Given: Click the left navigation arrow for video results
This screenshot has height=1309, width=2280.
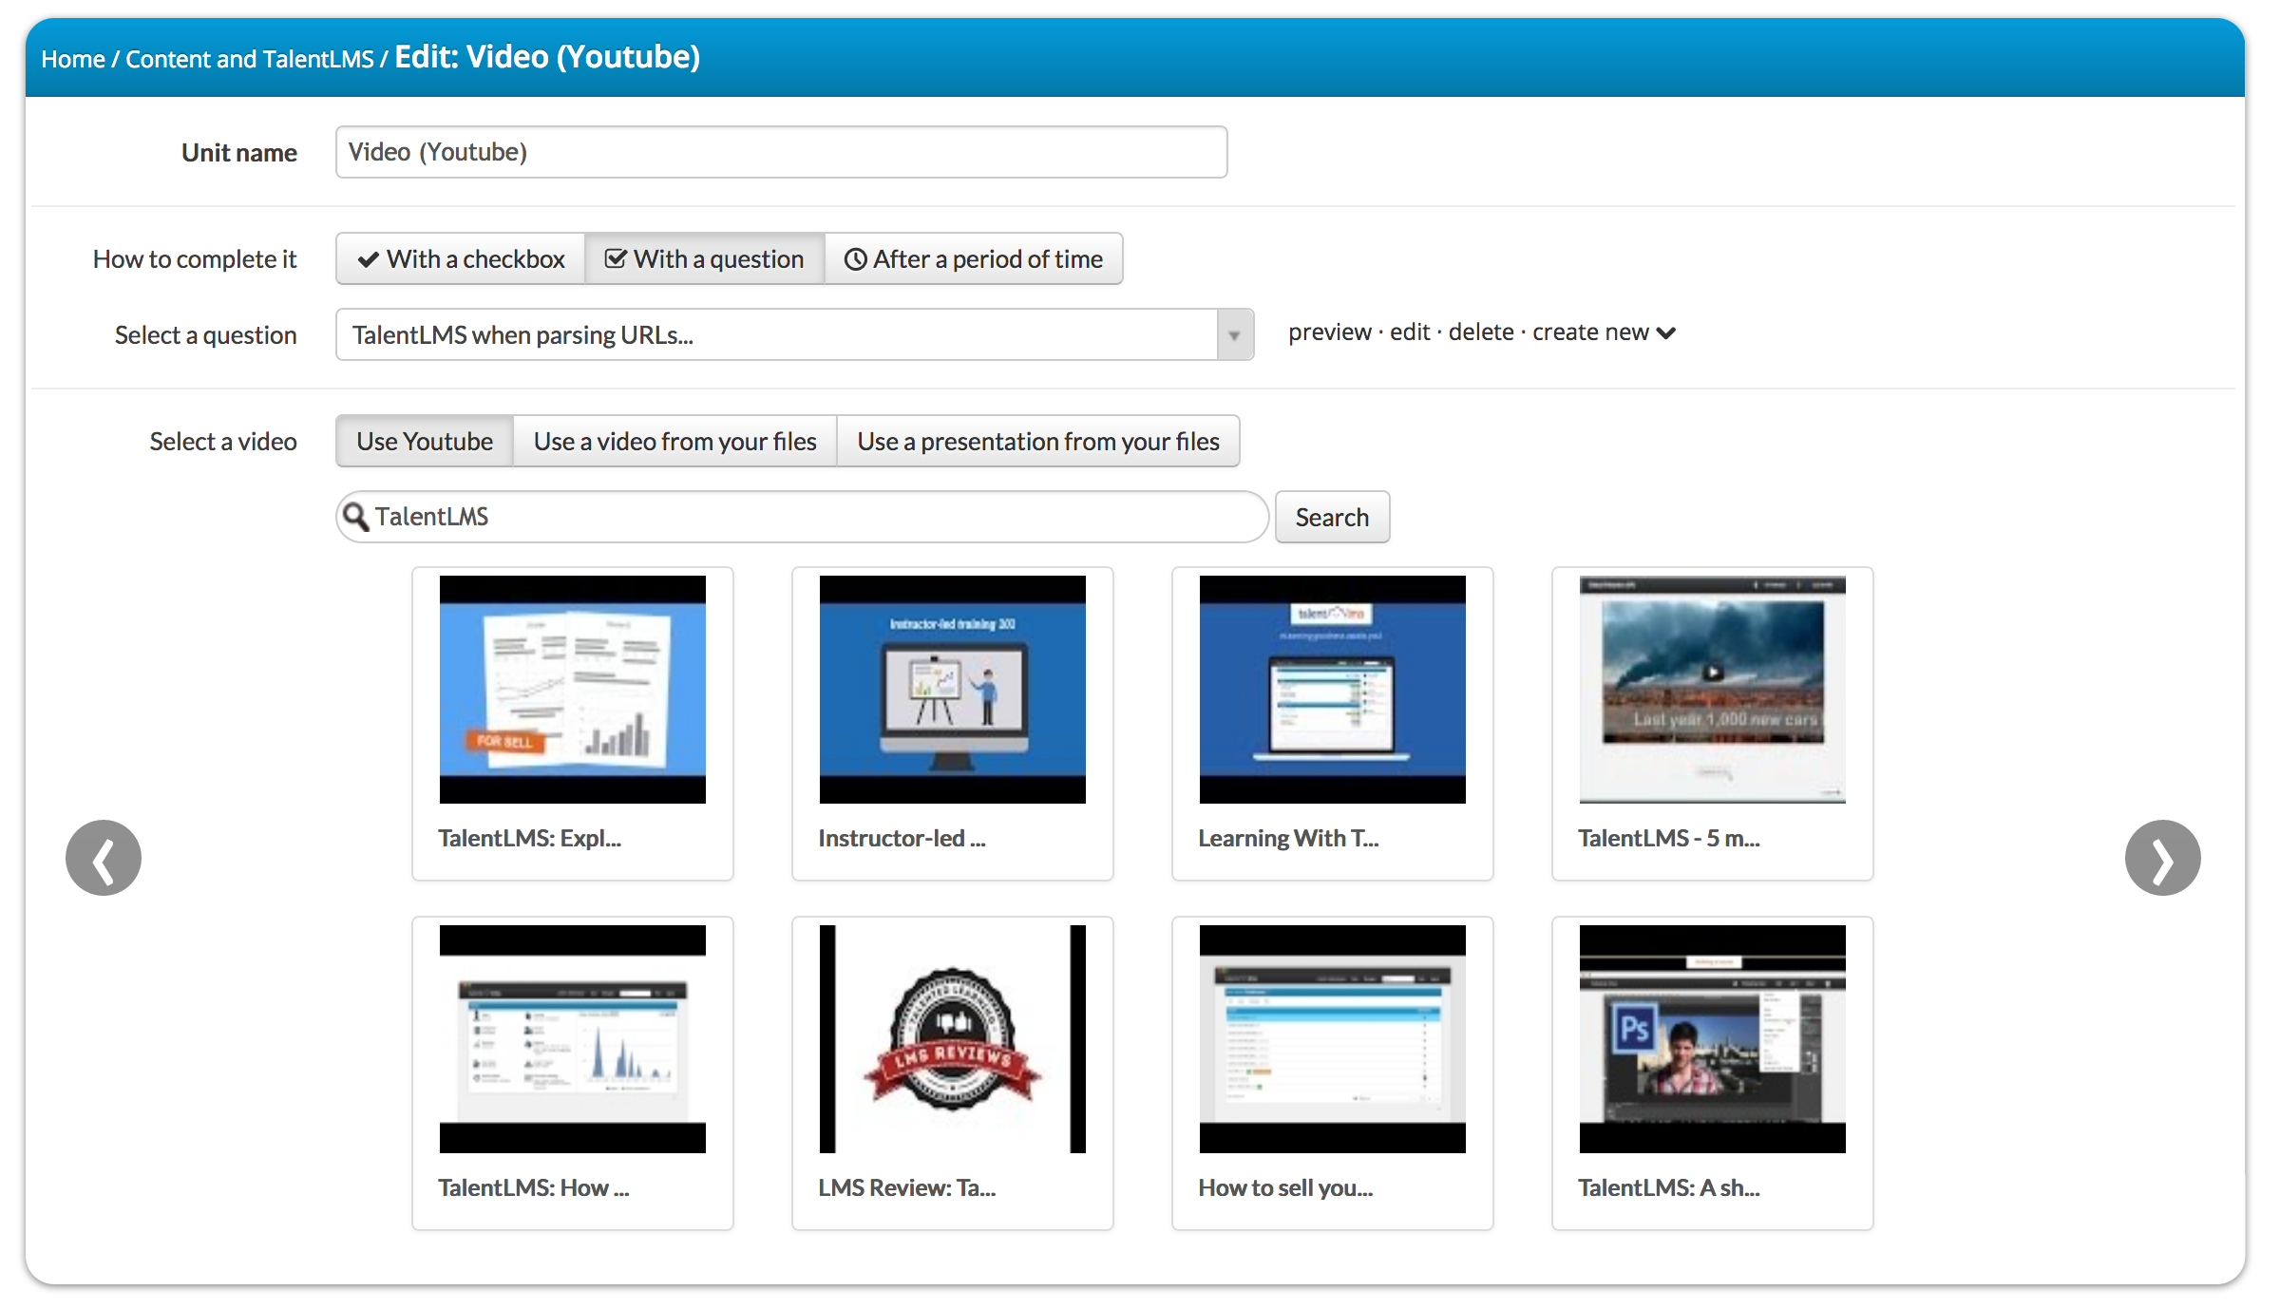Looking at the screenshot, I should [103, 857].
